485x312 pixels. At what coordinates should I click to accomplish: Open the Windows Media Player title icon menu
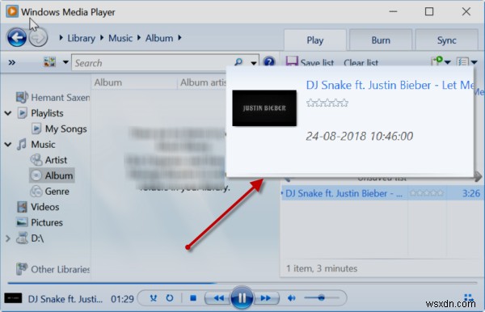(x=12, y=12)
